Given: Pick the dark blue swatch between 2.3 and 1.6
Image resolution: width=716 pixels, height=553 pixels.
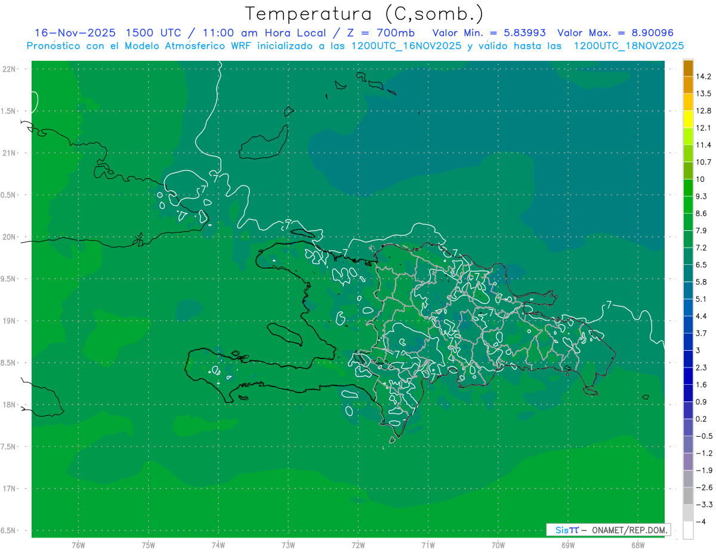Looking at the screenshot, I should tap(688, 376).
